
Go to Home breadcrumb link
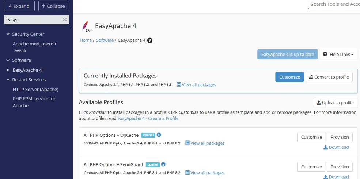(x=86, y=40)
